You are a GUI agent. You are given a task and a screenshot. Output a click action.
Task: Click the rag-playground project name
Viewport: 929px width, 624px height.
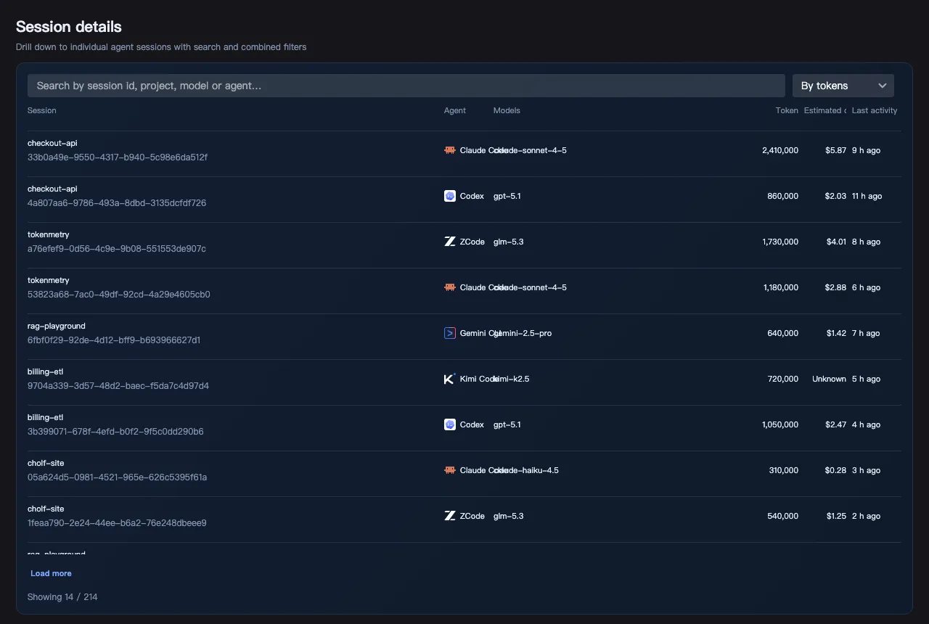pos(57,326)
